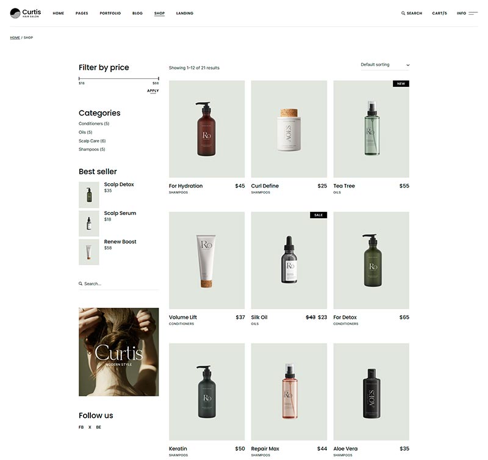Open the Behance BE social link
488x460 pixels.
pos(99,428)
